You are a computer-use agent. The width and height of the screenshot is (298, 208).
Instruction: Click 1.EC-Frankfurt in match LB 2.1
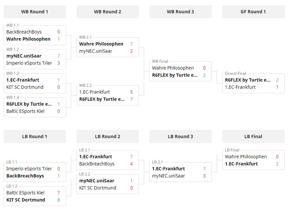coord(96,157)
